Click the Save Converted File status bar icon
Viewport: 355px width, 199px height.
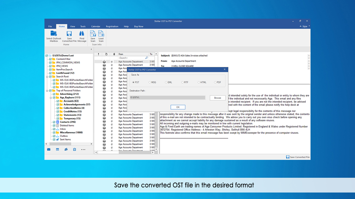288,157
